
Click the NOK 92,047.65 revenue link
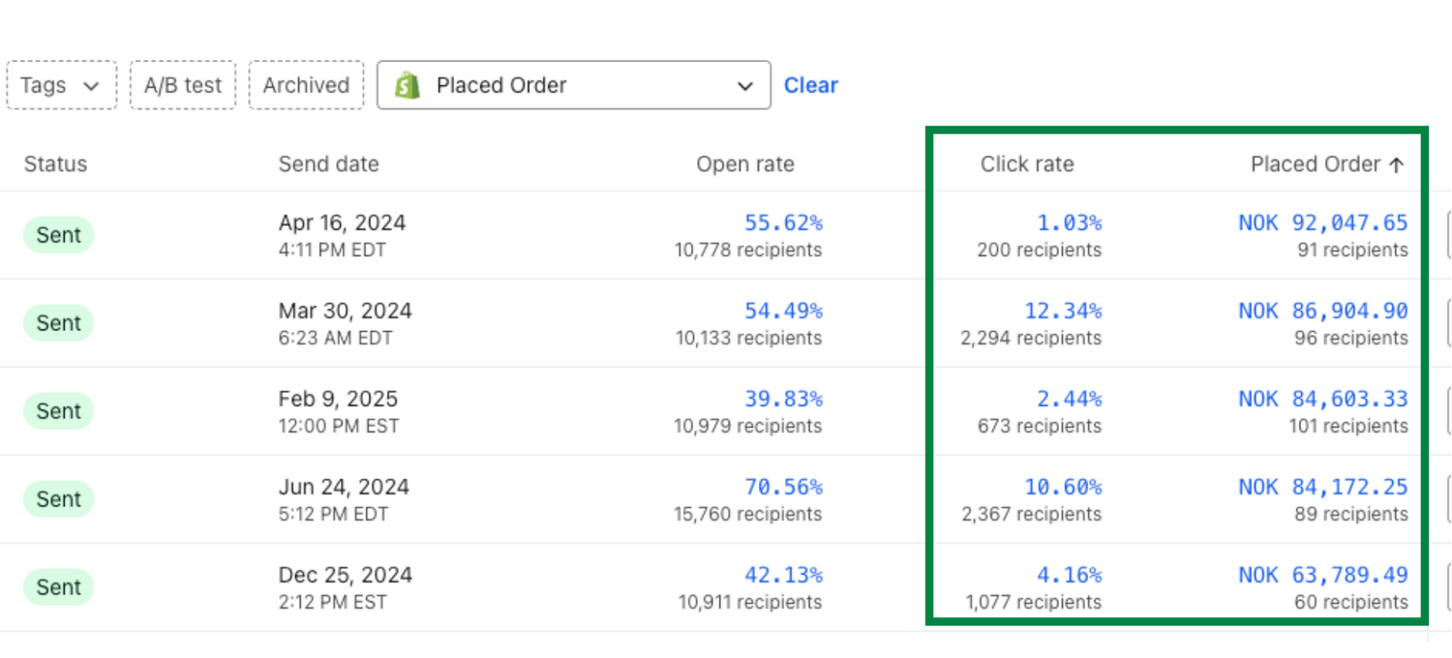click(1322, 223)
